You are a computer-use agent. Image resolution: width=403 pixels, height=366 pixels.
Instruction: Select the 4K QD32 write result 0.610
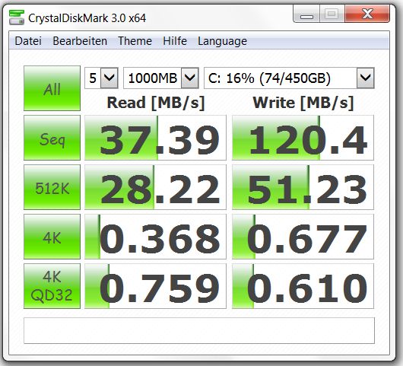pyautogui.click(x=303, y=286)
